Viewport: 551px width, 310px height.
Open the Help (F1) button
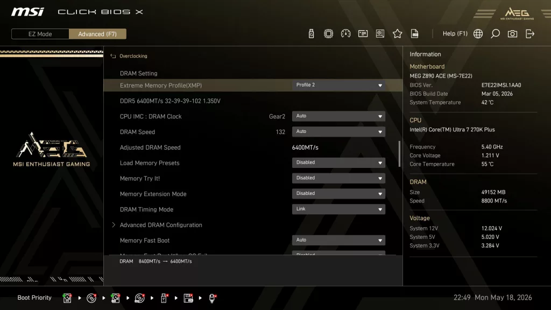pyautogui.click(x=455, y=34)
